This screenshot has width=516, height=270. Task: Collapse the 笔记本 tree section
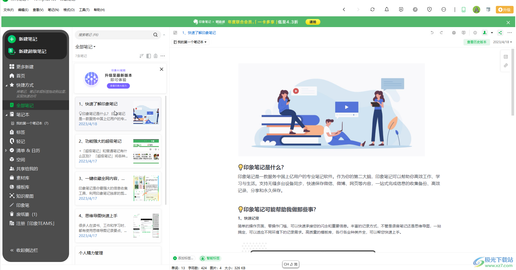coord(6,115)
